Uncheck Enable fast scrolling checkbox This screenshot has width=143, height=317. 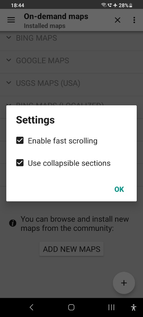click(20, 141)
